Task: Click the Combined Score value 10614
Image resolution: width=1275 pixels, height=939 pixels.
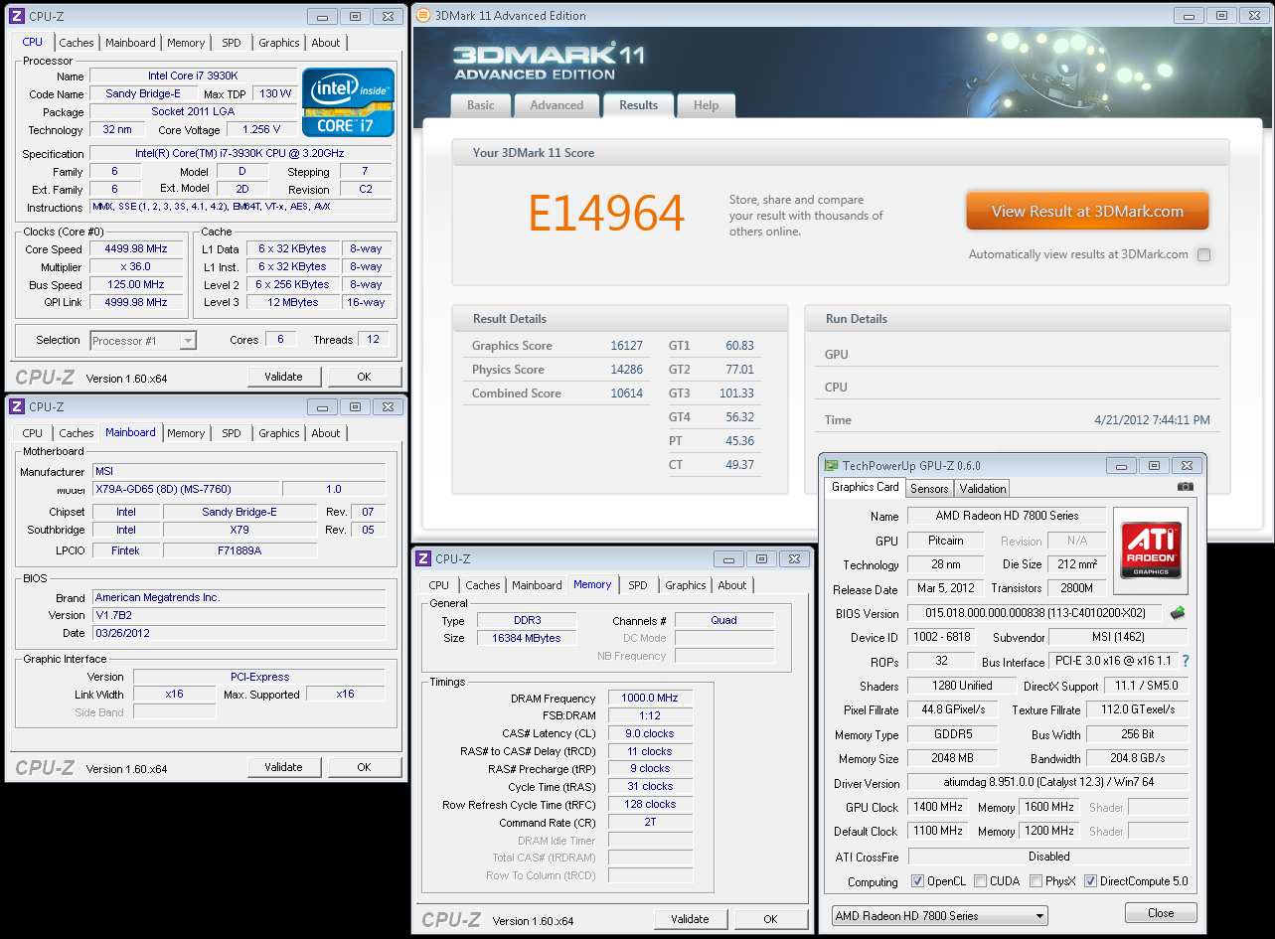Action: (x=626, y=393)
